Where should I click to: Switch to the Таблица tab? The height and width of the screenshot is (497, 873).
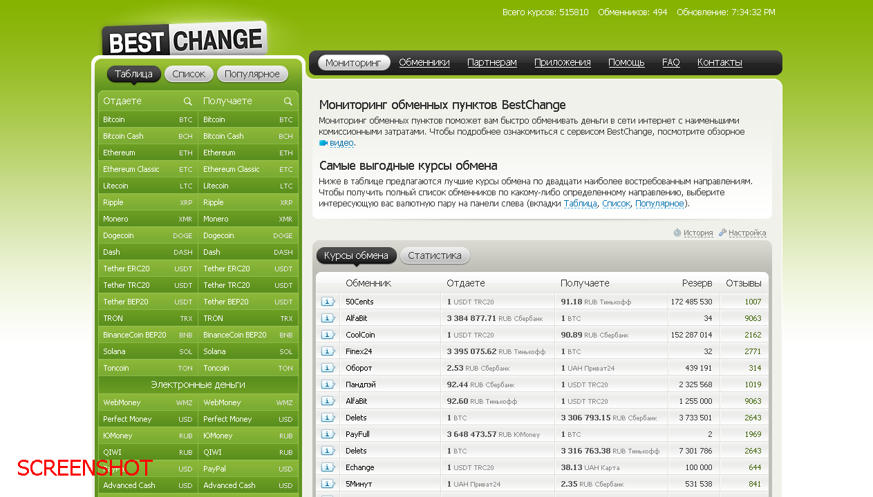pyautogui.click(x=134, y=74)
